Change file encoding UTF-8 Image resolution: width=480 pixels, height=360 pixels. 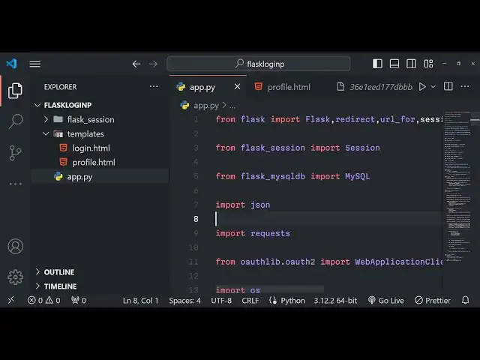221,301
